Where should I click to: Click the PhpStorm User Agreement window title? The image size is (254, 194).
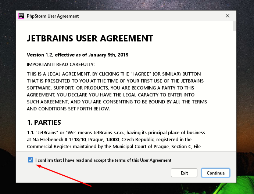53,16
